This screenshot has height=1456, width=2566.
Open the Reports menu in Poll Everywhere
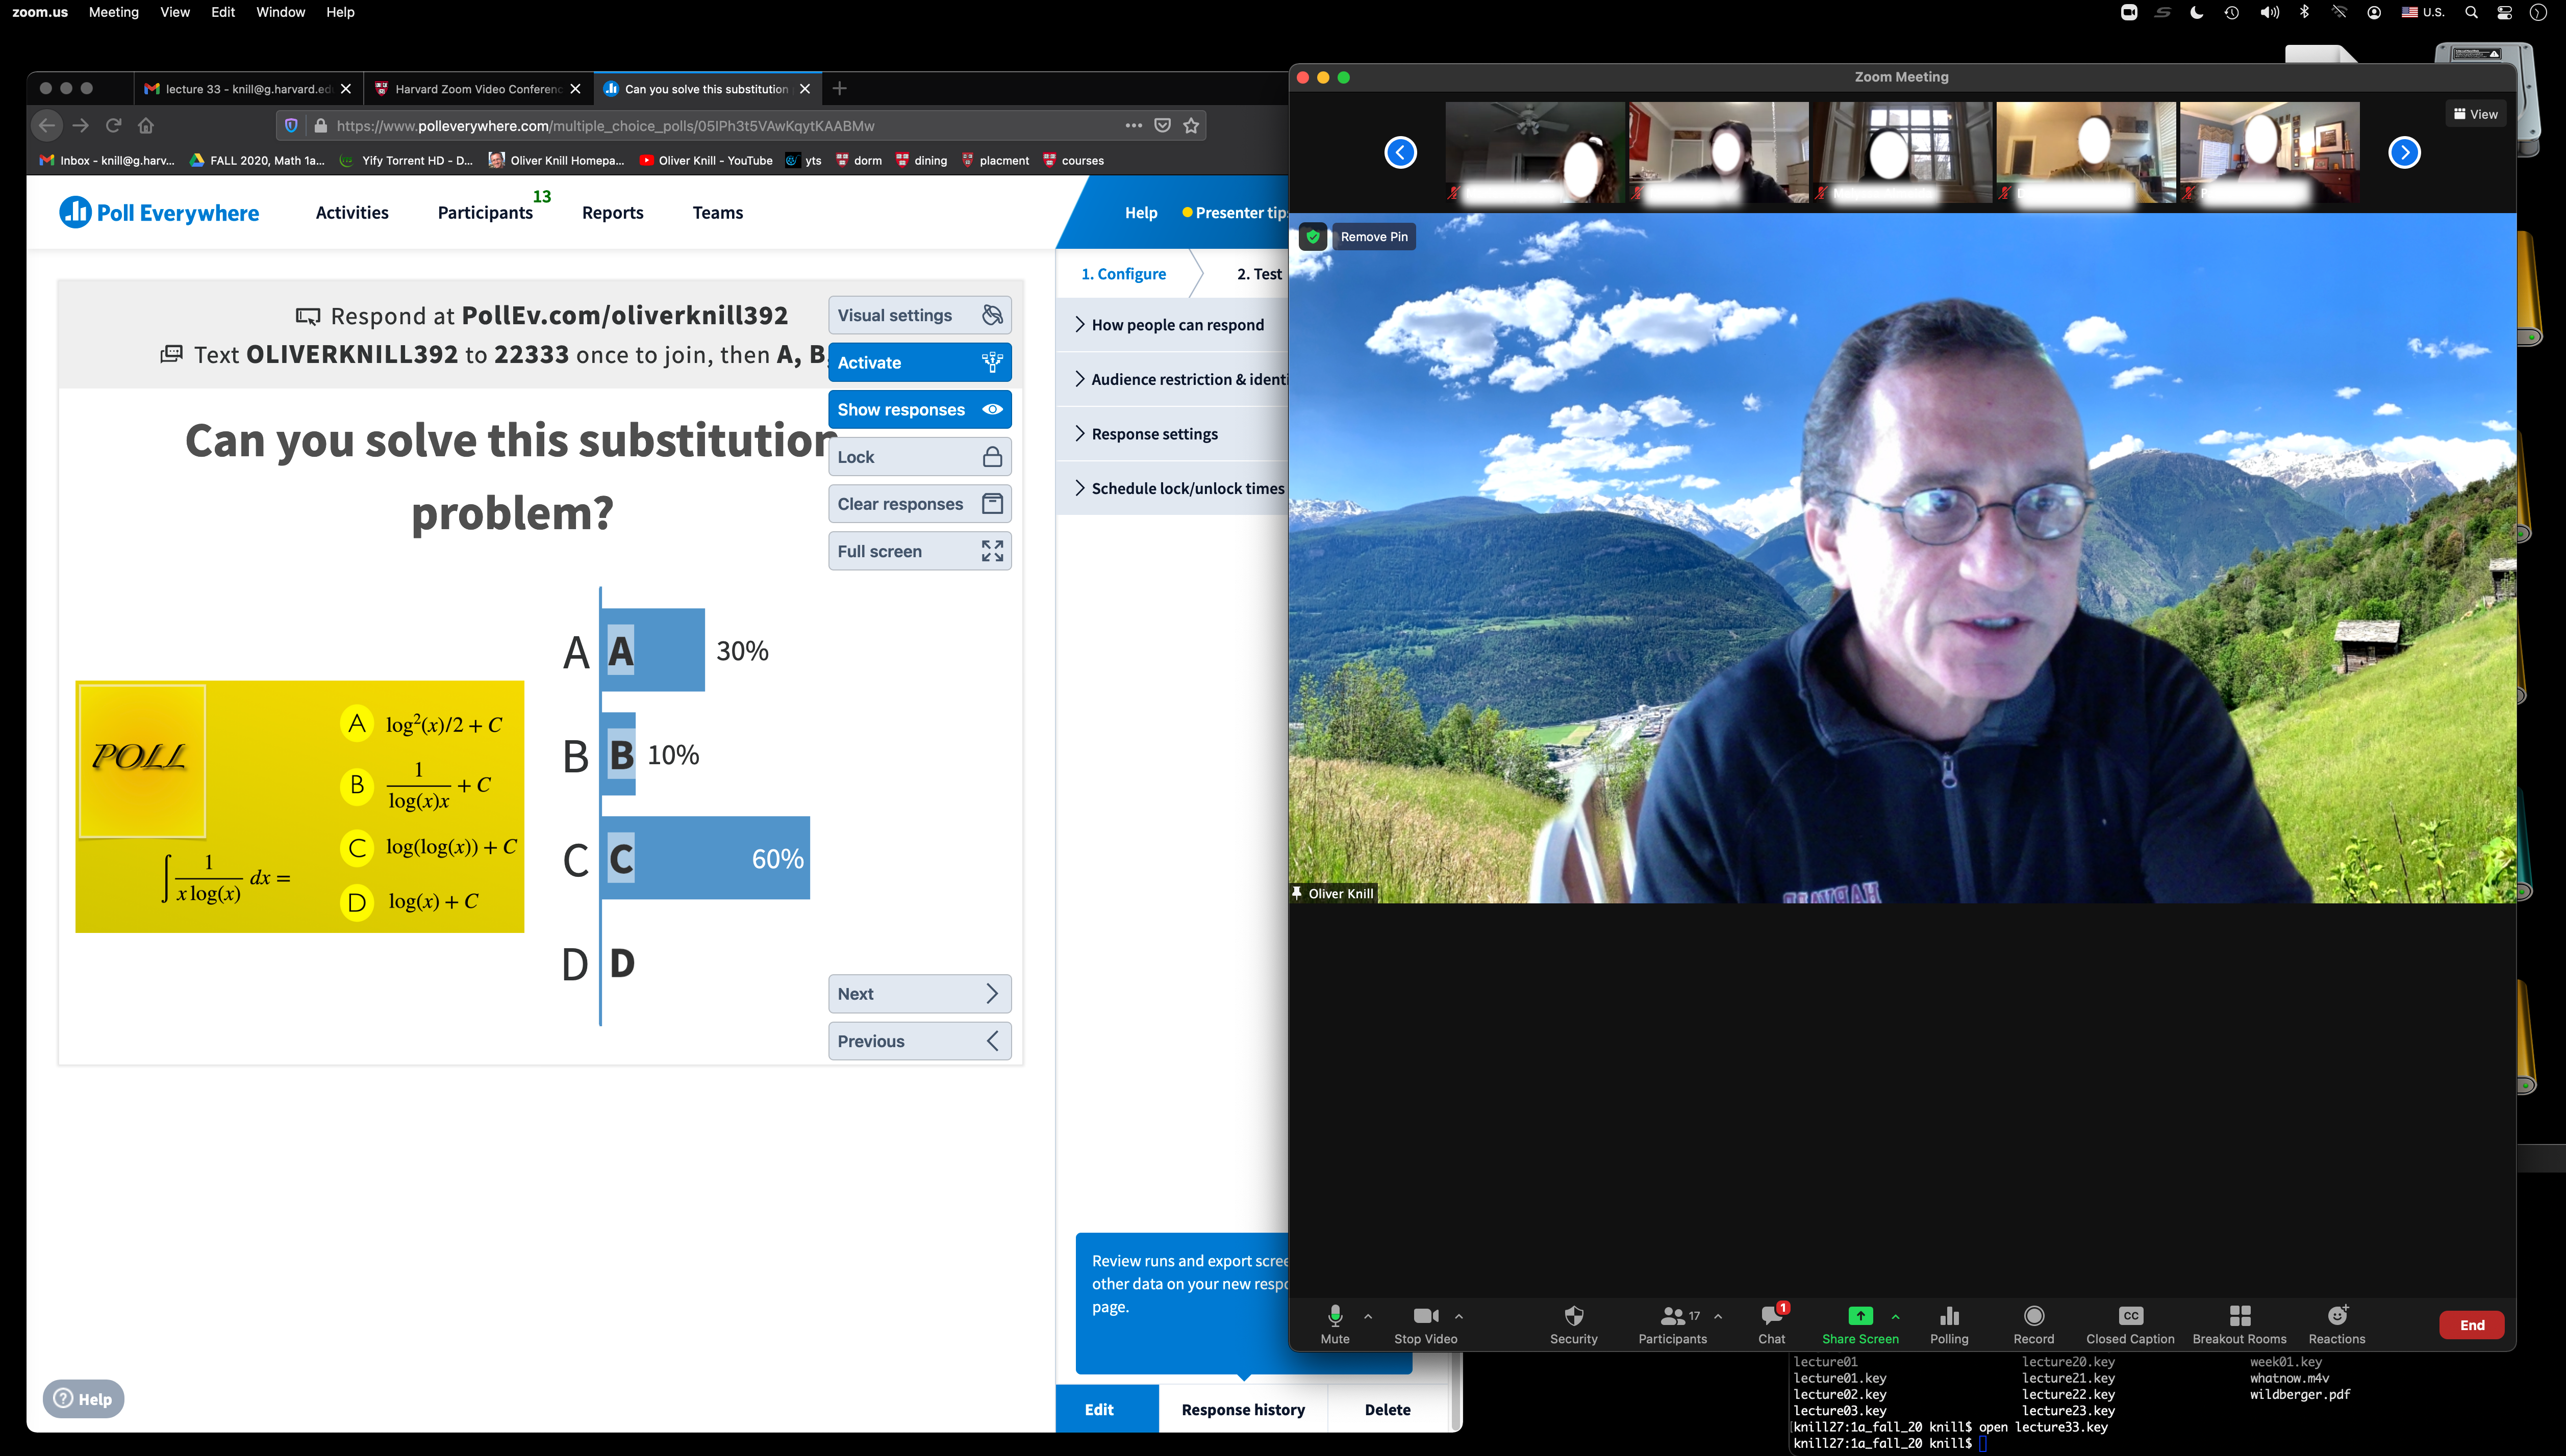pos(612,213)
